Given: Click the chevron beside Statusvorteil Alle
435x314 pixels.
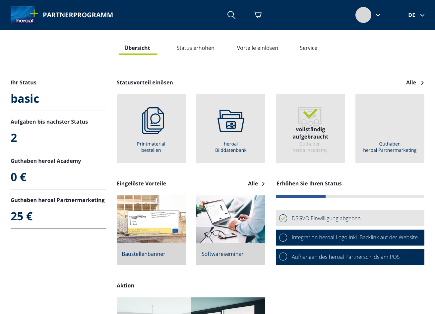Looking at the screenshot, I should [422, 83].
